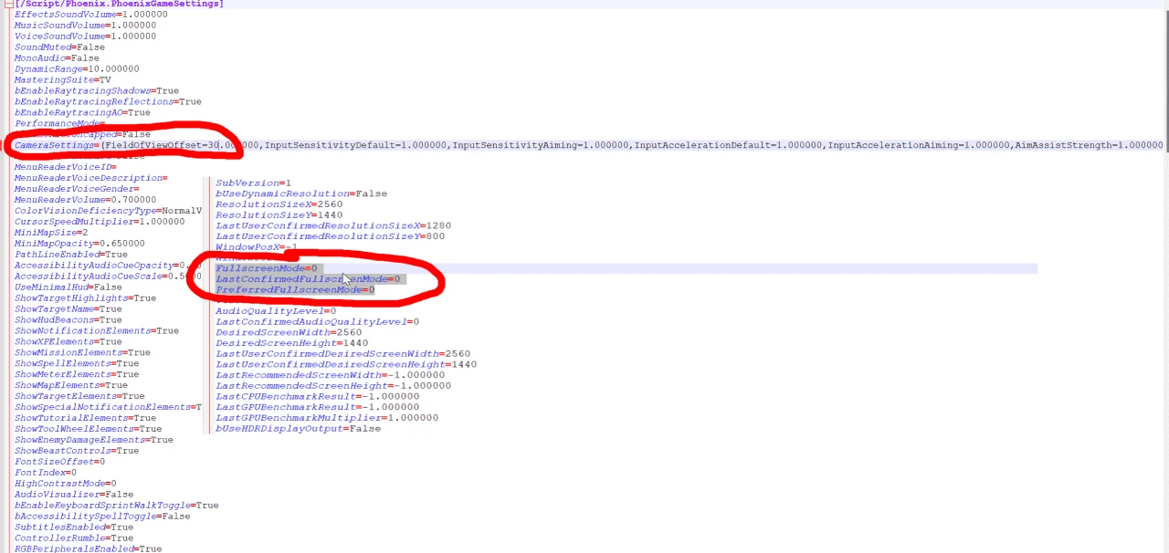Click the PathLineEnabled=True entry

pyautogui.click(x=71, y=256)
